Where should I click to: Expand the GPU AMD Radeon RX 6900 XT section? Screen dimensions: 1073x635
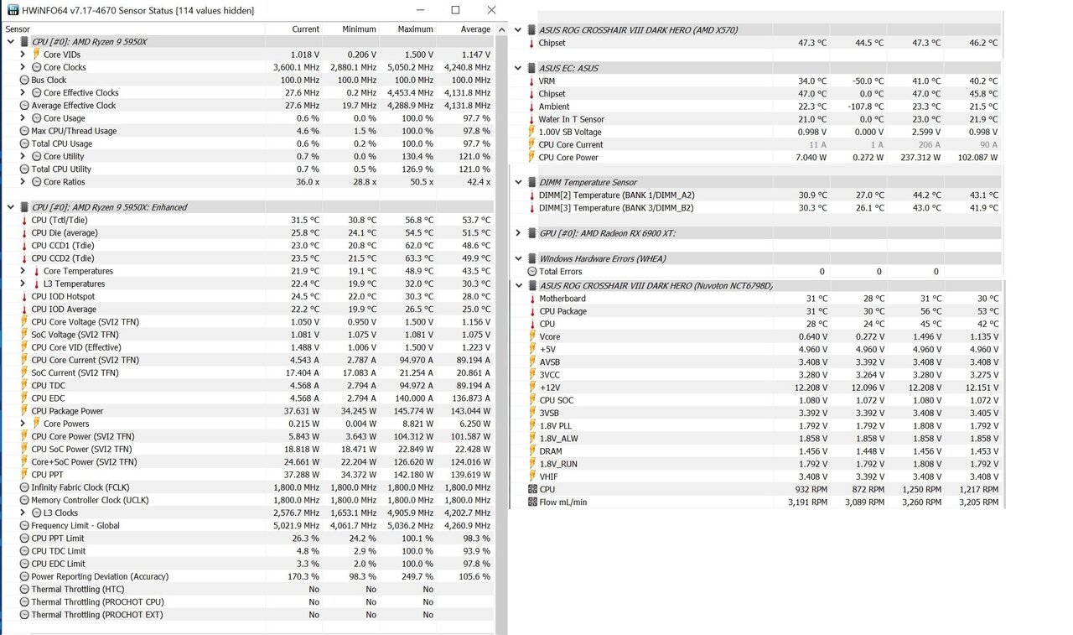tap(517, 233)
